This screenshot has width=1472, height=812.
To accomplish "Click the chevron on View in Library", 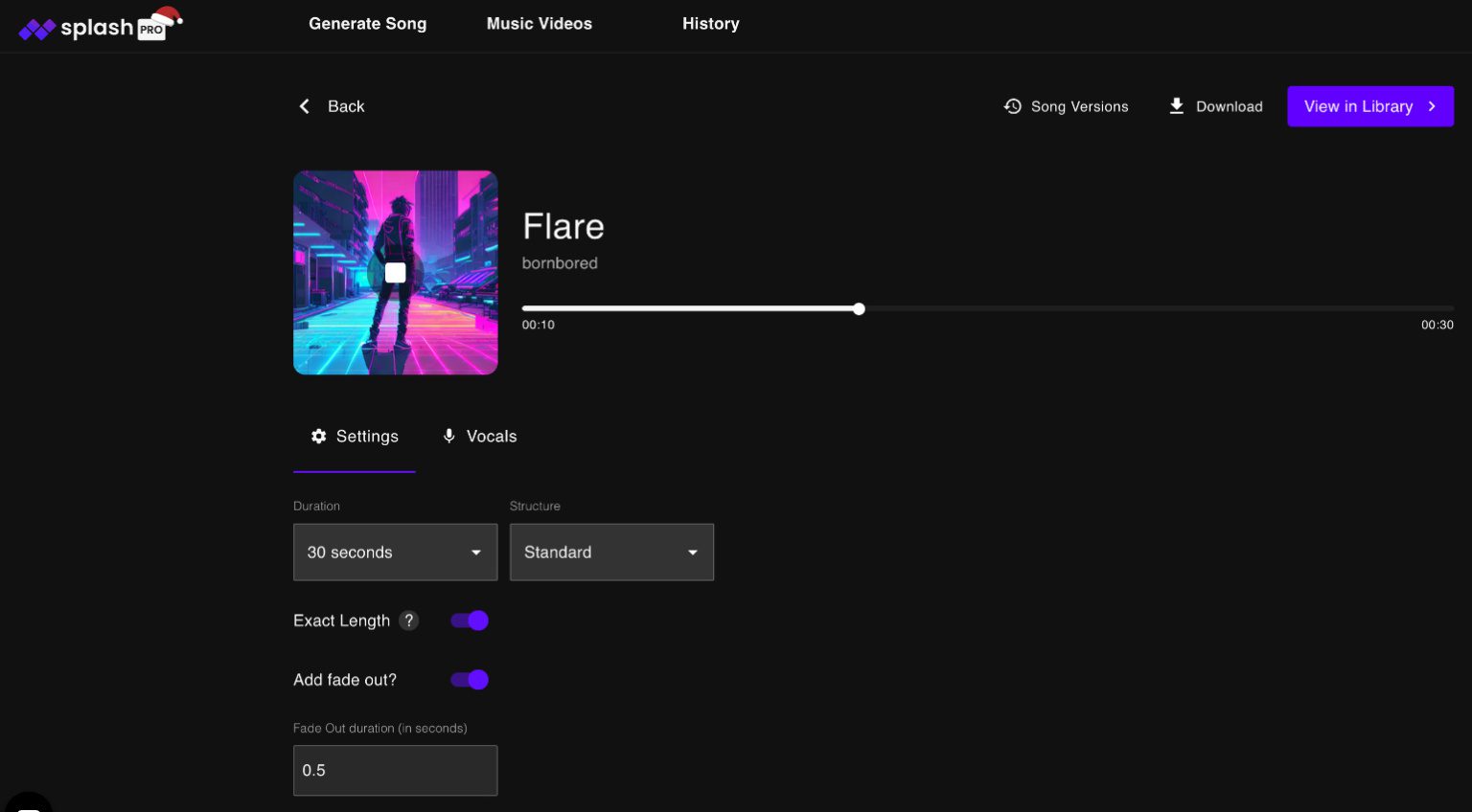I will pos(1432,106).
